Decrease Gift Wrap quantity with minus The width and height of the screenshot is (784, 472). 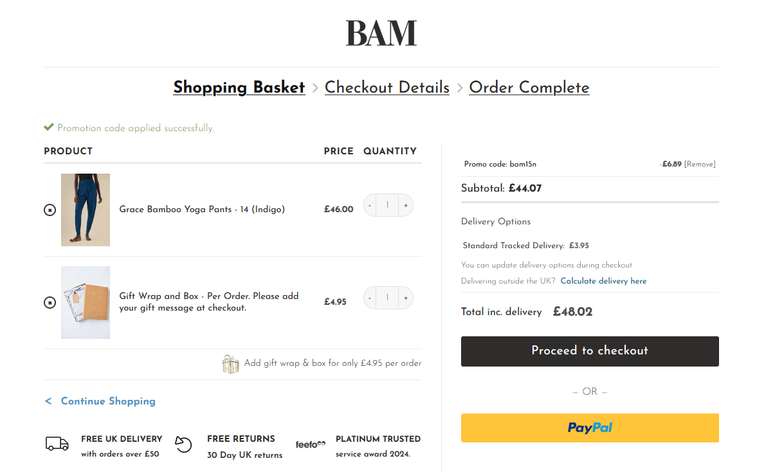click(370, 298)
